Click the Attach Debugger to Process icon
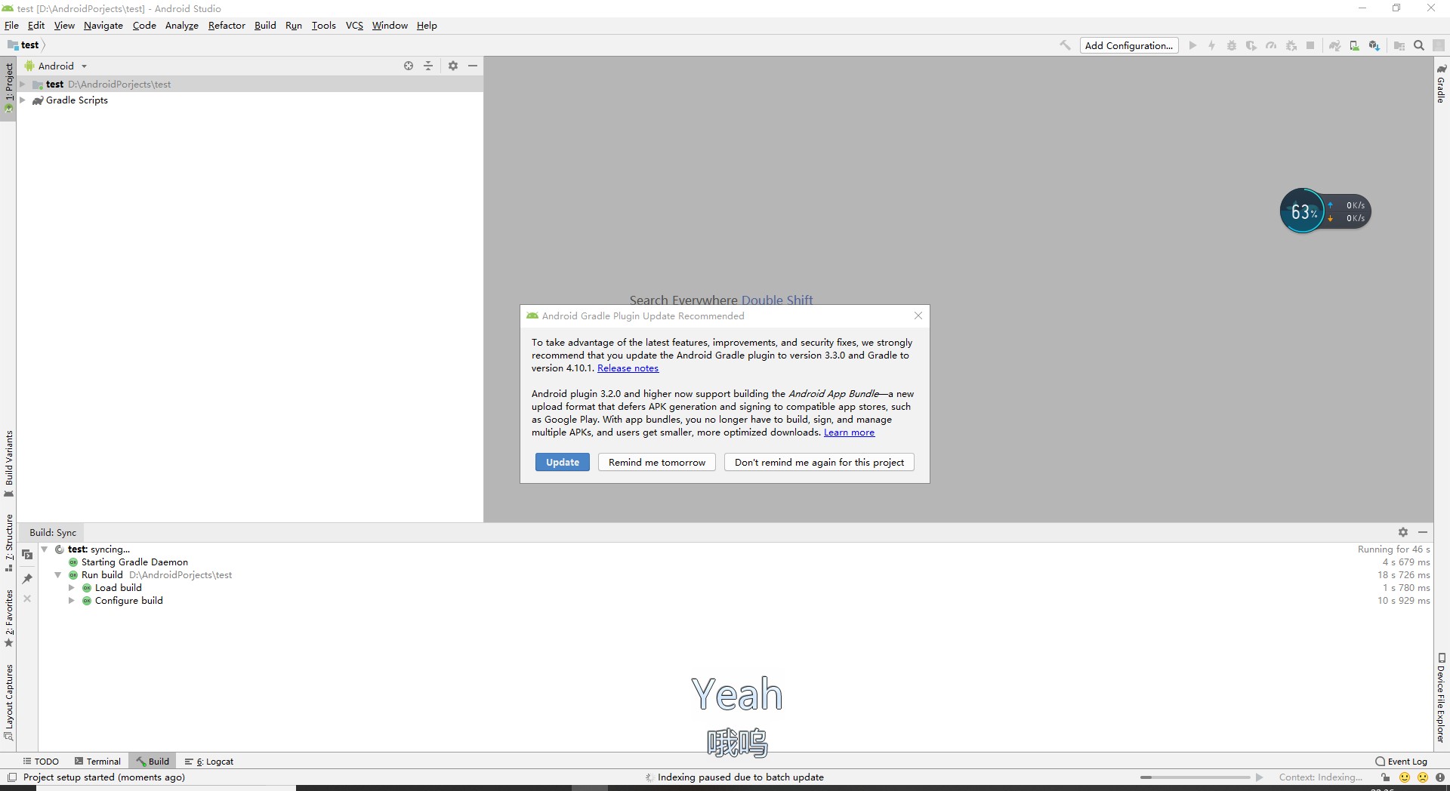 coord(1291,45)
